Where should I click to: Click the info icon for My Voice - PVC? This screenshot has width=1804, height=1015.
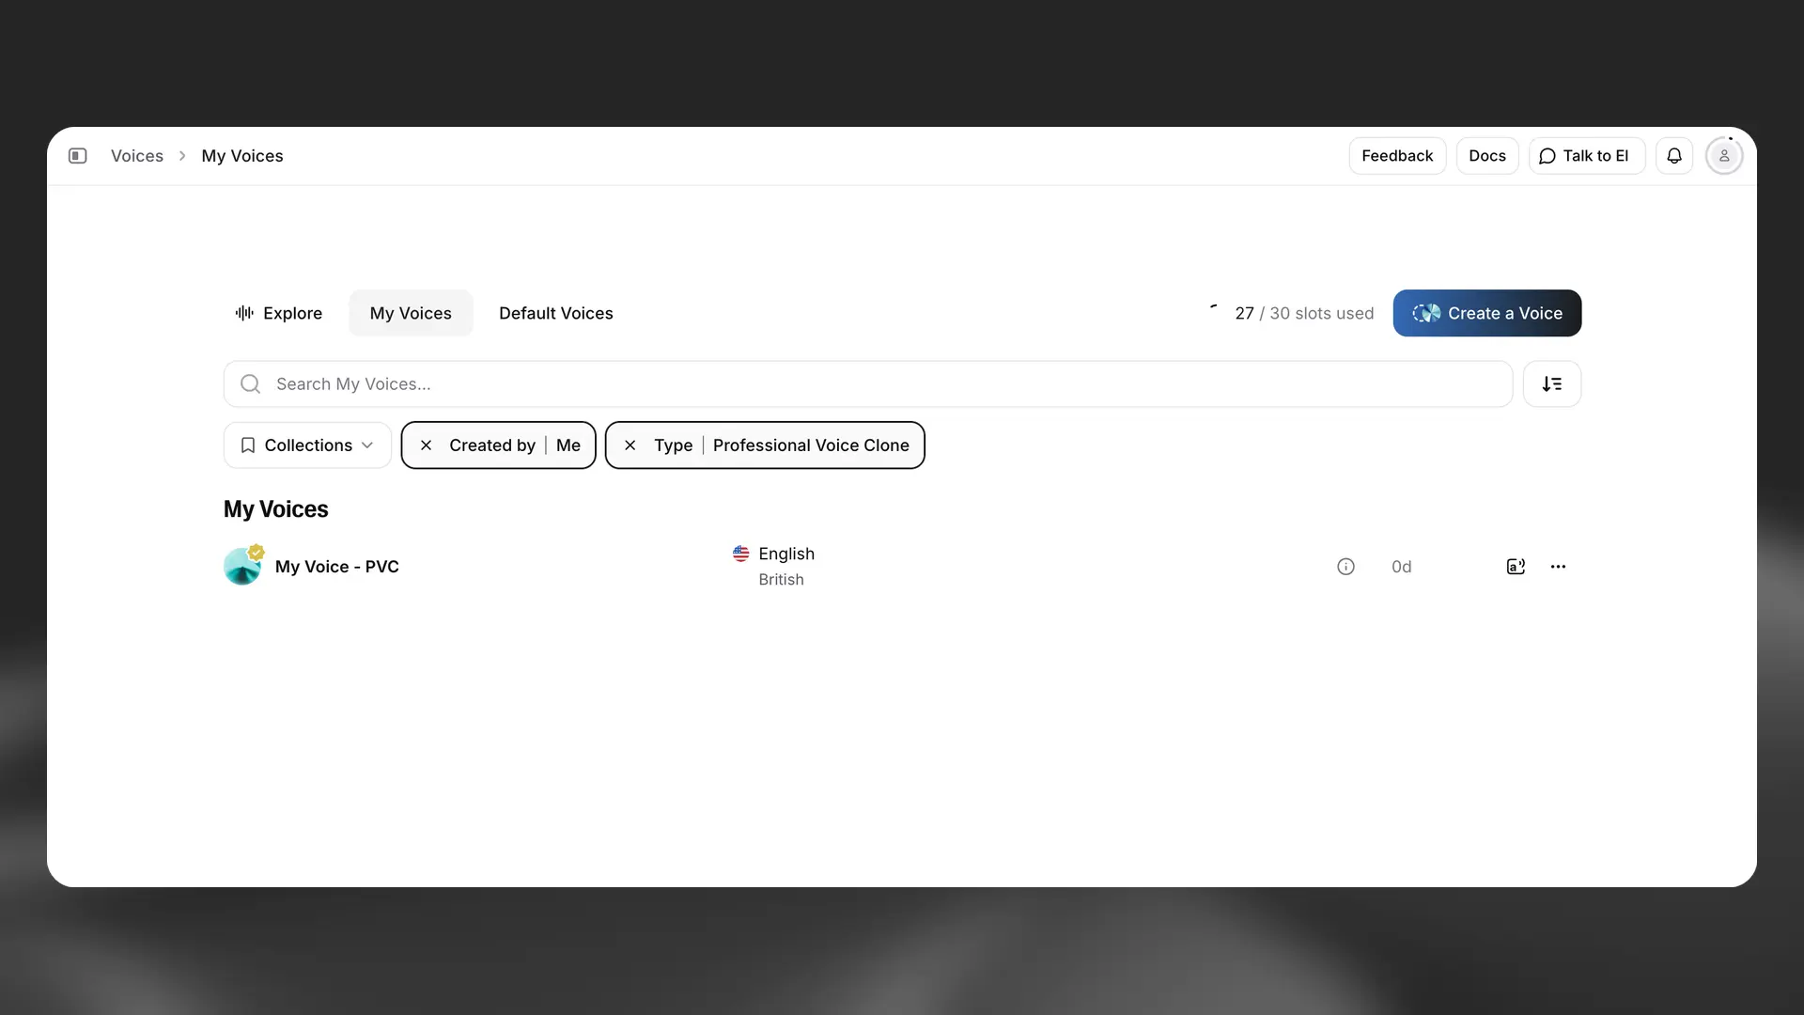pyautogui.click(x=1345, y=566)
